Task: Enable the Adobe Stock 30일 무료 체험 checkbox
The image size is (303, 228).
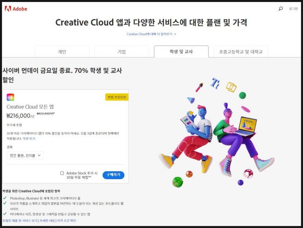Action: [x=62, y=173]
